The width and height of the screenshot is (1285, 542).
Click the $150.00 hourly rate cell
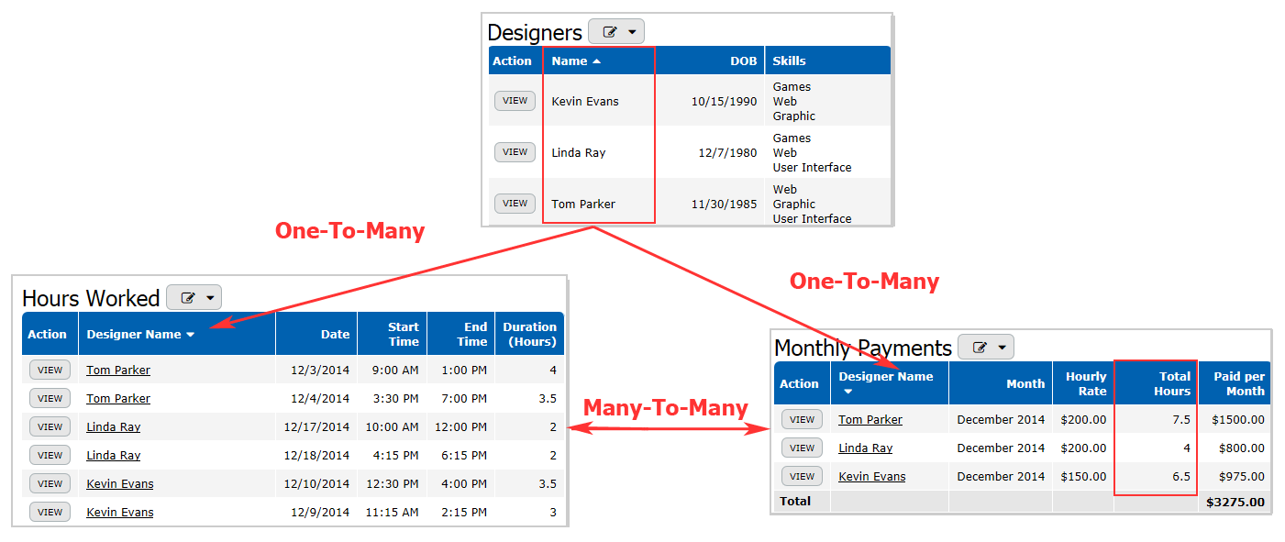1084,476
